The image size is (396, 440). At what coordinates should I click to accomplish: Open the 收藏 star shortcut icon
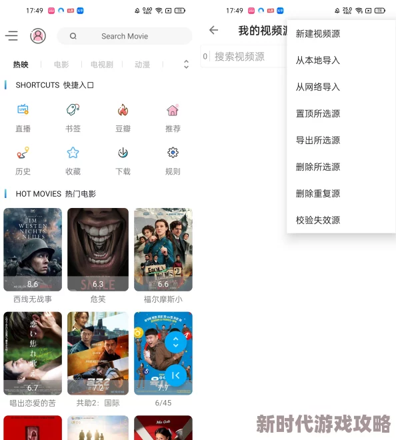(x=73, y=153)
